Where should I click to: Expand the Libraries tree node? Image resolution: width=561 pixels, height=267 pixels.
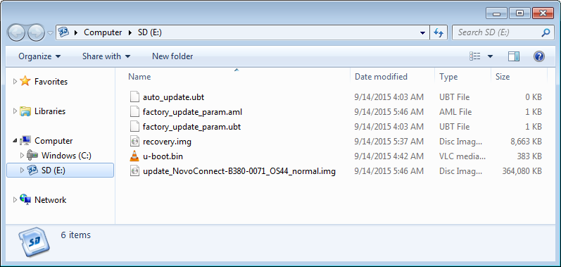click(x=15, y=111)
